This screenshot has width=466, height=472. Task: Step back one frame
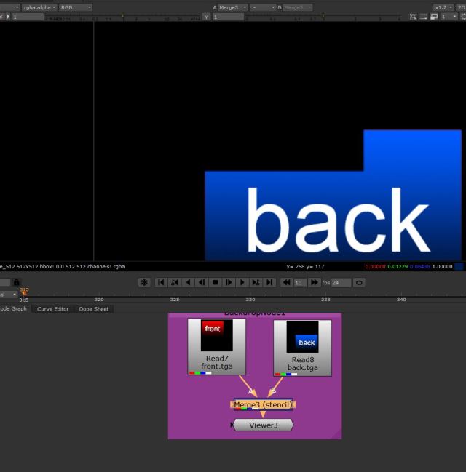pos(202,282)
